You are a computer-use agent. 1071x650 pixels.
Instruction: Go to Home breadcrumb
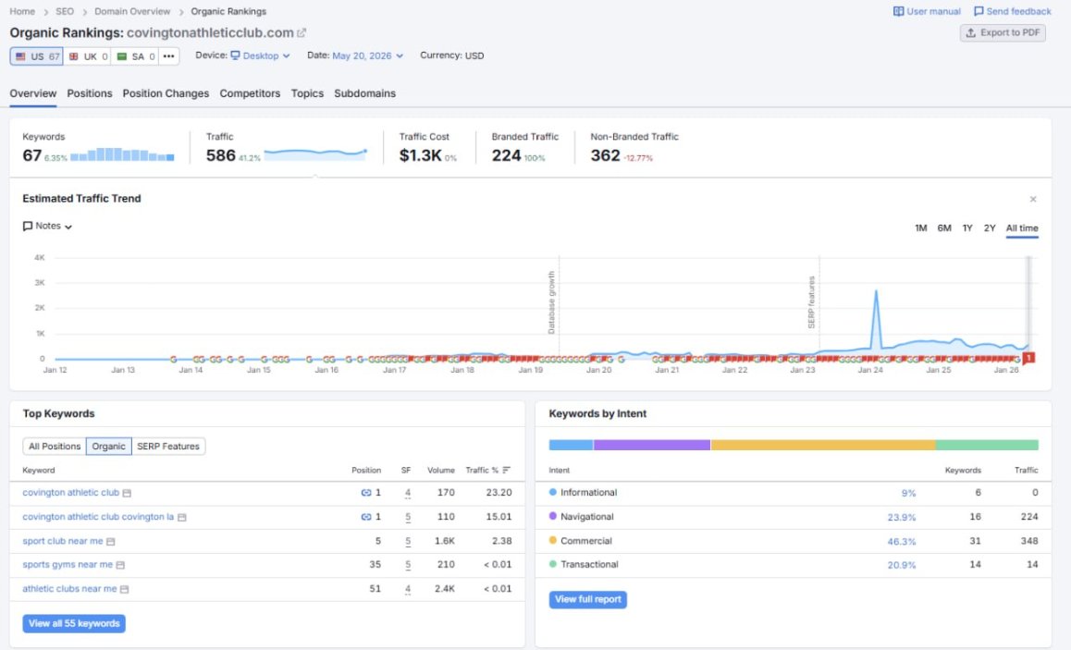(22, 12)
